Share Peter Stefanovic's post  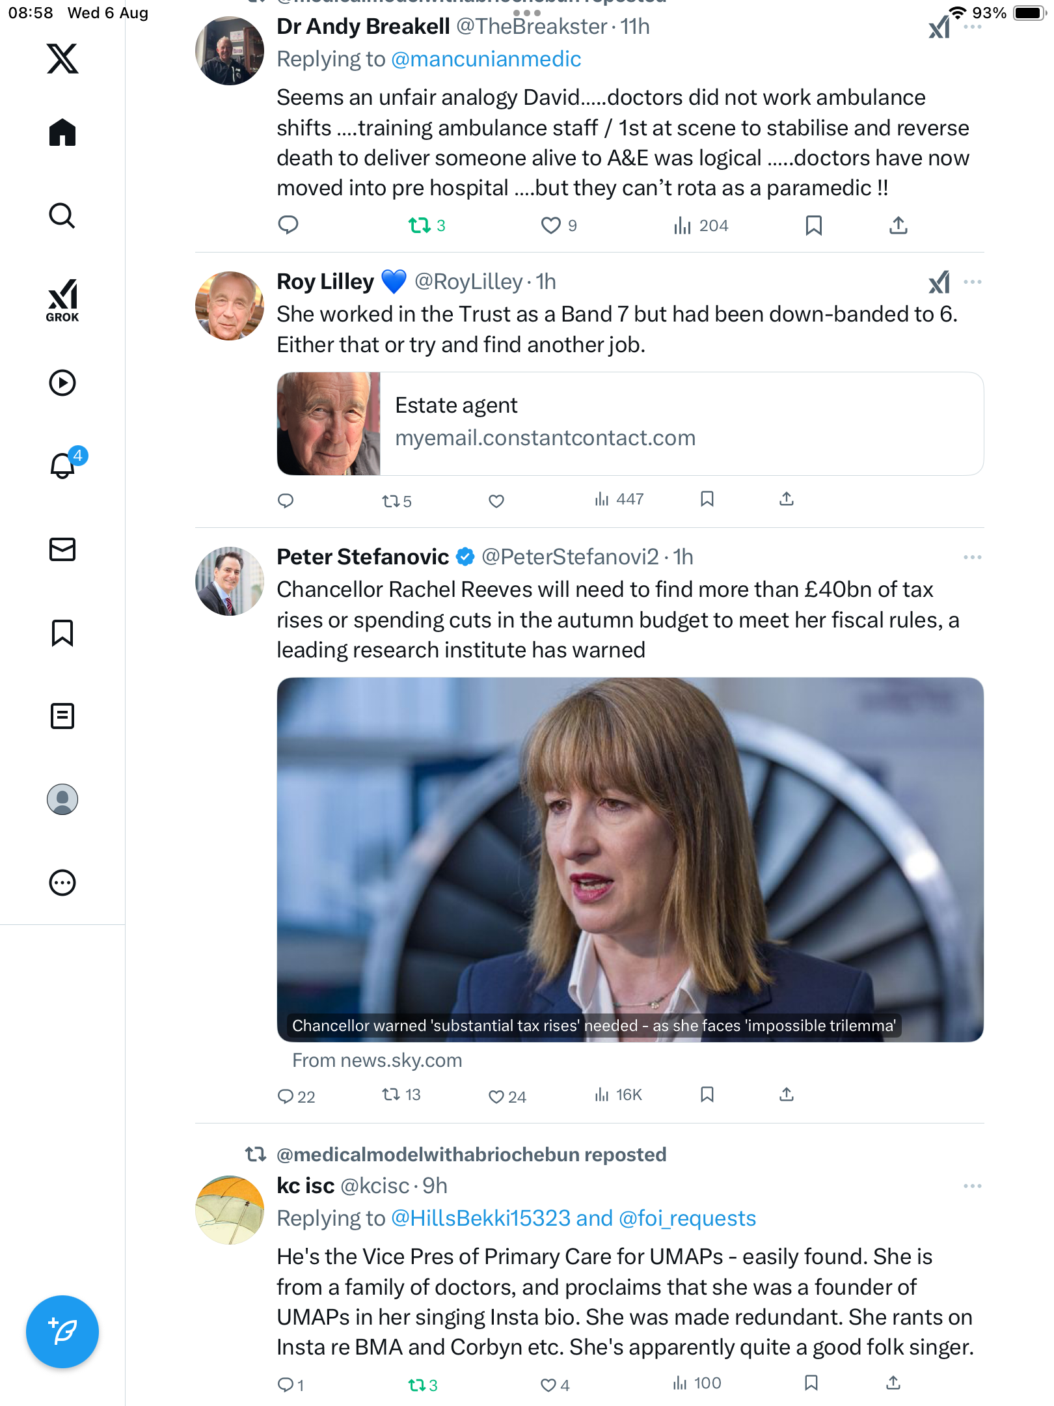click(x=787, y=1095)
